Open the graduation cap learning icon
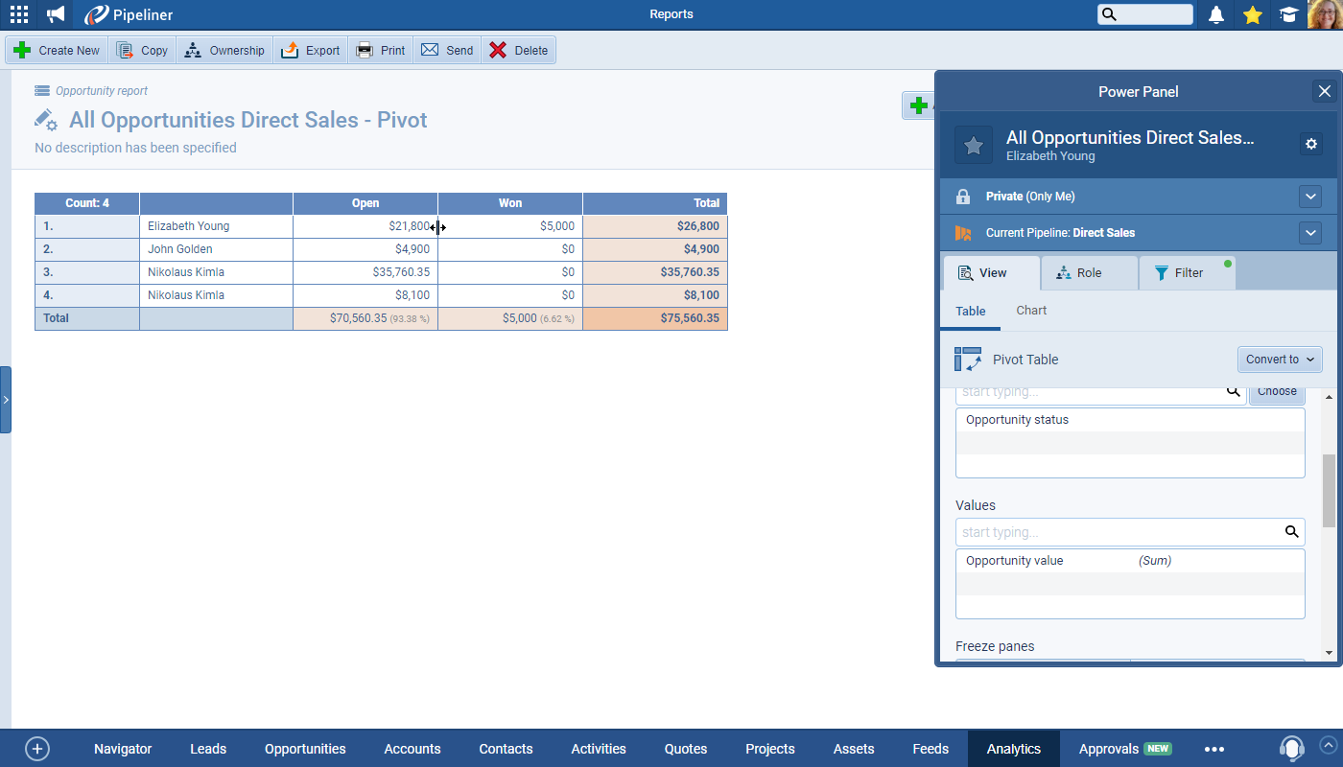This screenshot has width=1343, height=767. click(1288, 14)
